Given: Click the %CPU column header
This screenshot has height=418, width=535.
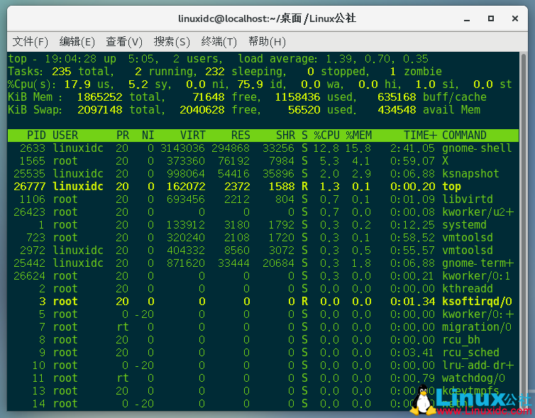Looking at the screenshot, I should 326,136.
